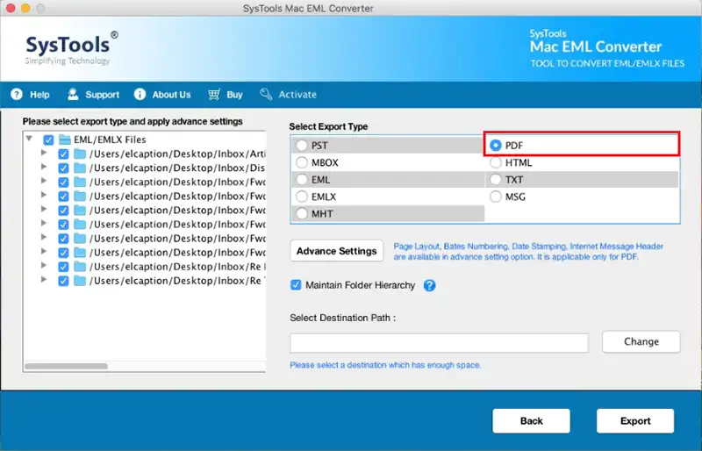
Task: Click the Buy shopping cart icon
Action: (214, 94)
